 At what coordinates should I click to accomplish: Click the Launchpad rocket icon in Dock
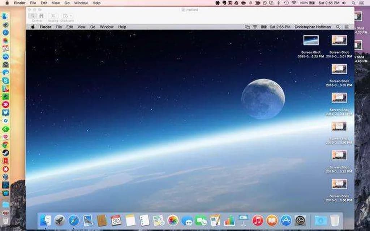[60, 220]
